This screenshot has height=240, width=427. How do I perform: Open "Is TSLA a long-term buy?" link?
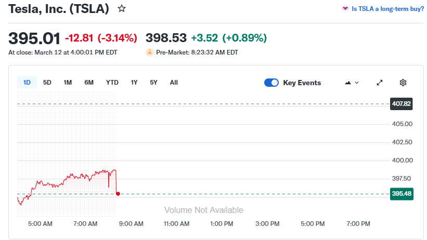point(387,9)
